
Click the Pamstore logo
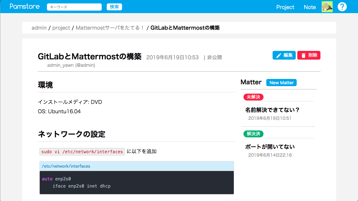click(25, 7)
